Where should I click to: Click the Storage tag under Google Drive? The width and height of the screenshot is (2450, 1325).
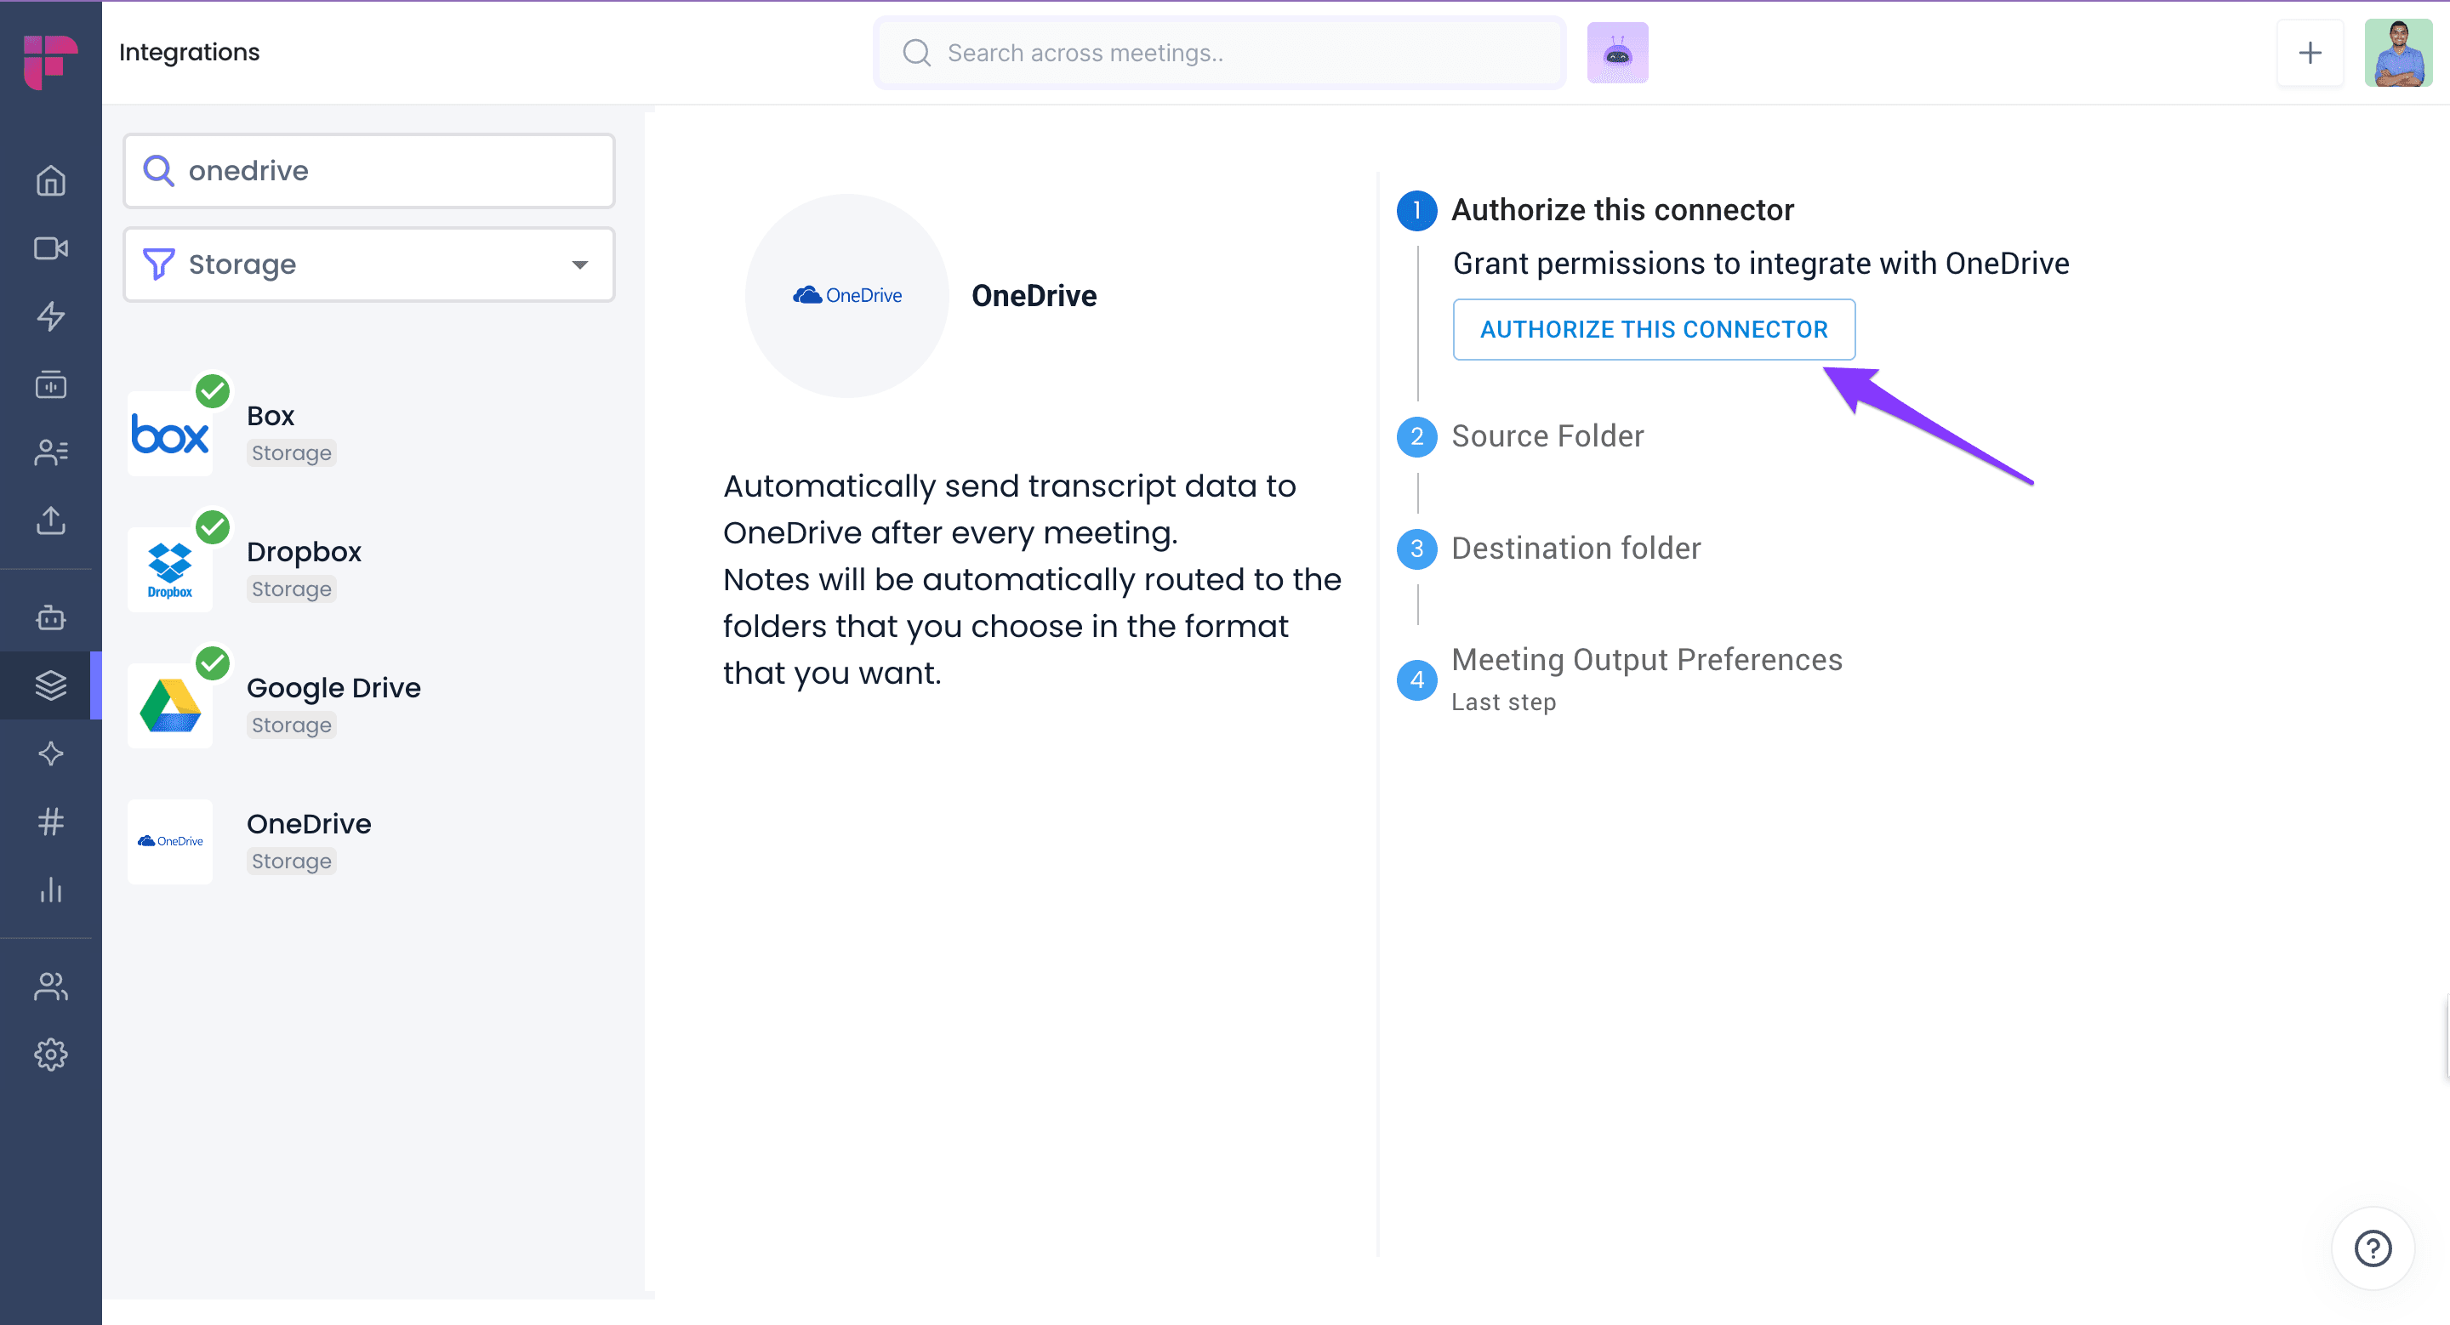291,725
